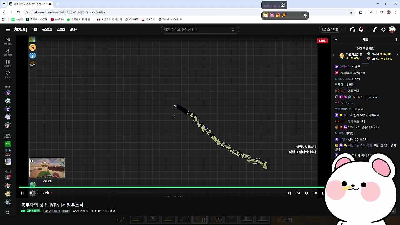Image resolution: width=400 pixels, height=225 pixels.
Task: Open the cheese wallet icon in header
Action: tap(352, 29)
